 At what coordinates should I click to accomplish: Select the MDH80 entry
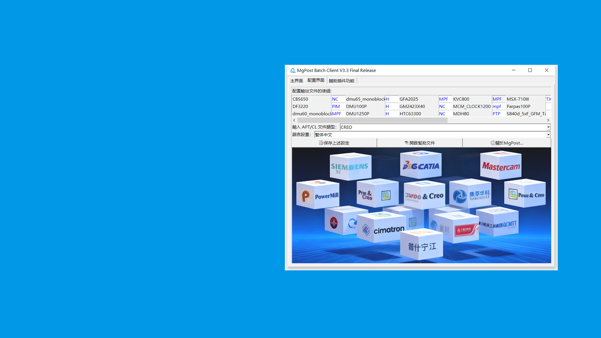point(472,114)
